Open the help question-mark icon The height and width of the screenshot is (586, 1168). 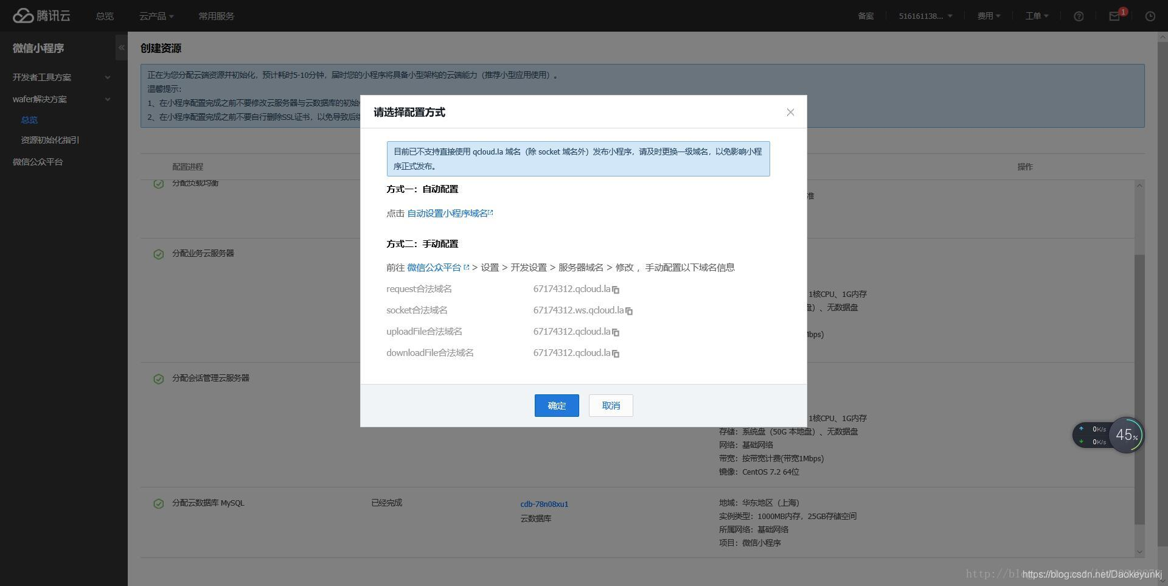click(x=1079, y=16)
